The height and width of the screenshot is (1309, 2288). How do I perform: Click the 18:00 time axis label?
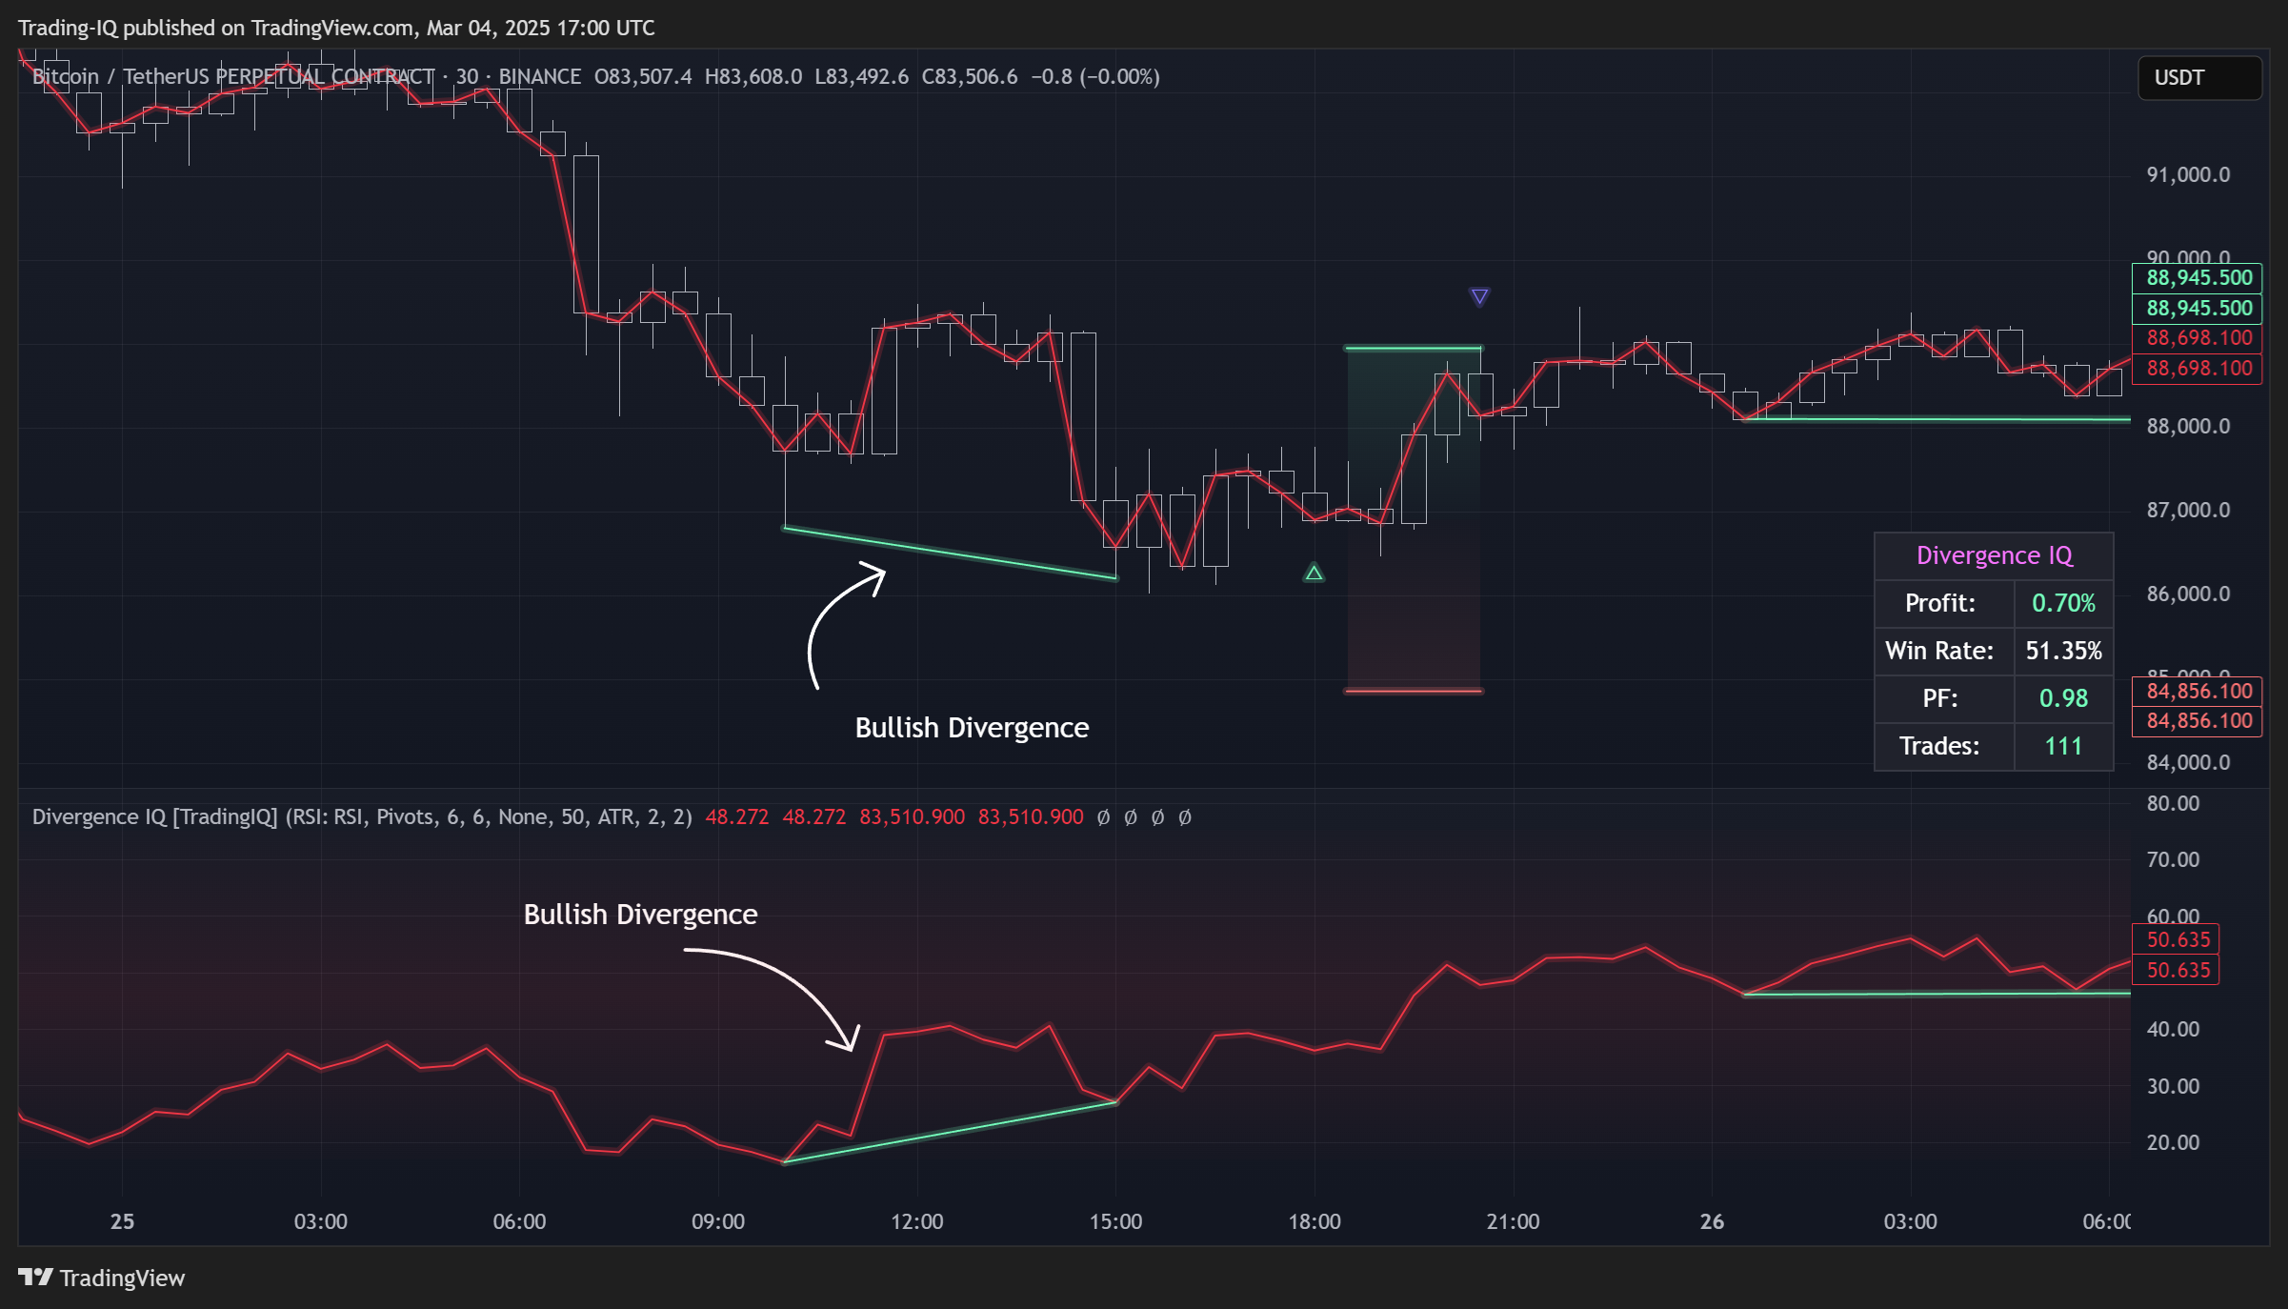1315,1221
